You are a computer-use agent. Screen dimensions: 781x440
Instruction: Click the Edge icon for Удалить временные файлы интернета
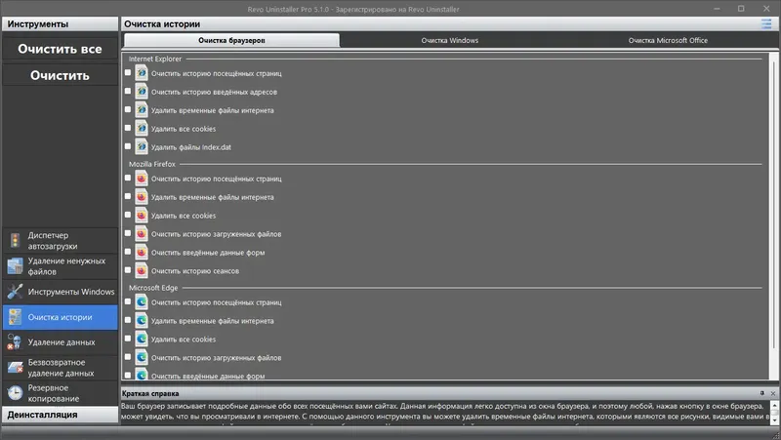[x=142, y=321]
